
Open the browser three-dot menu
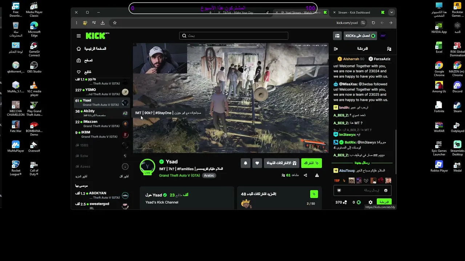[76, 22]
